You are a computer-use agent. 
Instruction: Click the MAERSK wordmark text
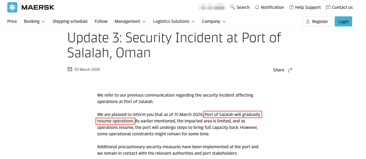click(38, 7)
